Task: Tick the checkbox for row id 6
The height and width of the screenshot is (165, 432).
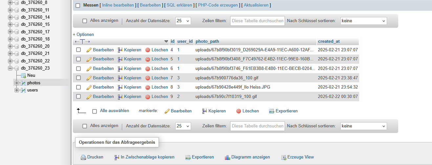Action: [x=78, y=69]
